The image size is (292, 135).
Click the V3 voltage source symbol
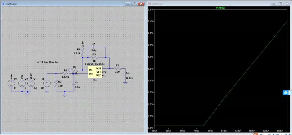pos(11,83)
